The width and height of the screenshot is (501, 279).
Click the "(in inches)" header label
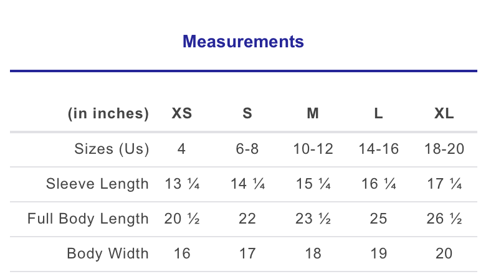pos(108,114)
